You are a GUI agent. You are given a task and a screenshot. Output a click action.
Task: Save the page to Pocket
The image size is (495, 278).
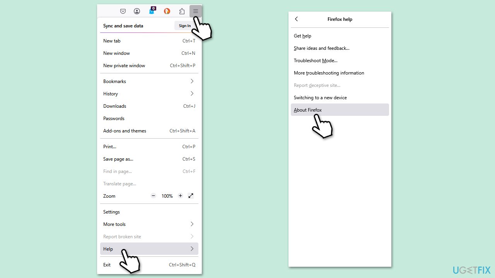coord(123,11)
